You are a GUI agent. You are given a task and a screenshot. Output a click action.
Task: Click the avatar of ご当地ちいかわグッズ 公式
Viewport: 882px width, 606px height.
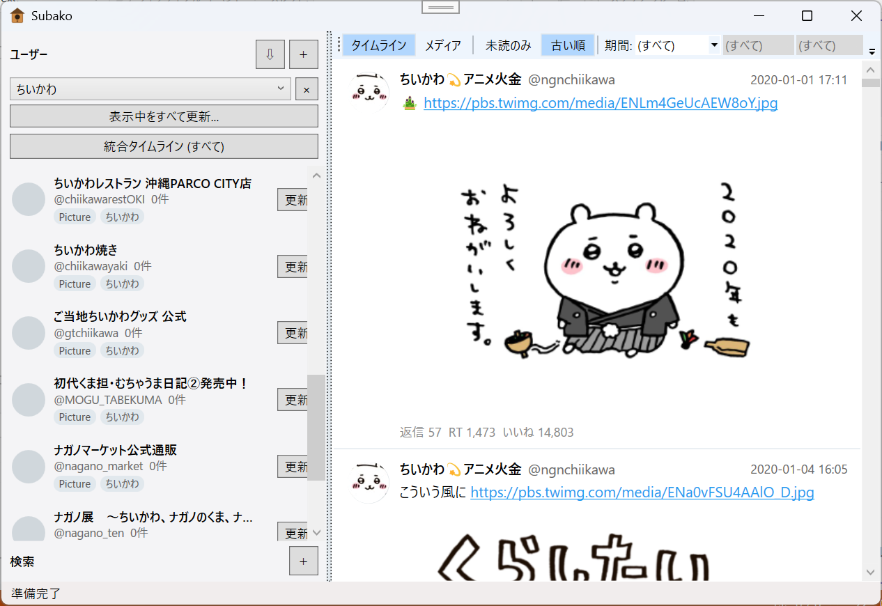(x=29, y=333)
